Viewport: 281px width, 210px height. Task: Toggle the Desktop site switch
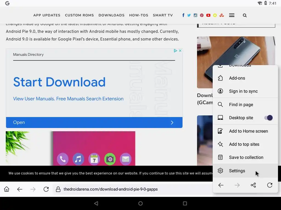(x=268, y=118)
